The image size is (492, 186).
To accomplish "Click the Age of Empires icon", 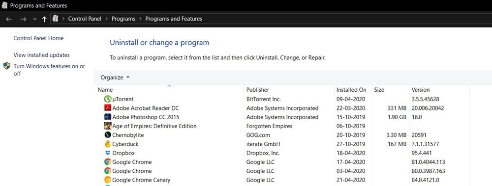I will 108,126.
